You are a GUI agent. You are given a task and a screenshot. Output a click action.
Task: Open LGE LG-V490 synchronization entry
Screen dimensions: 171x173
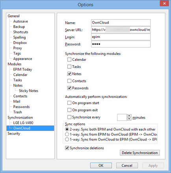[x=23, y=123]
